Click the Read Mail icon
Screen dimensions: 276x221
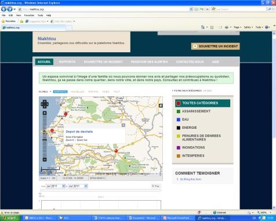coord(220,27)
